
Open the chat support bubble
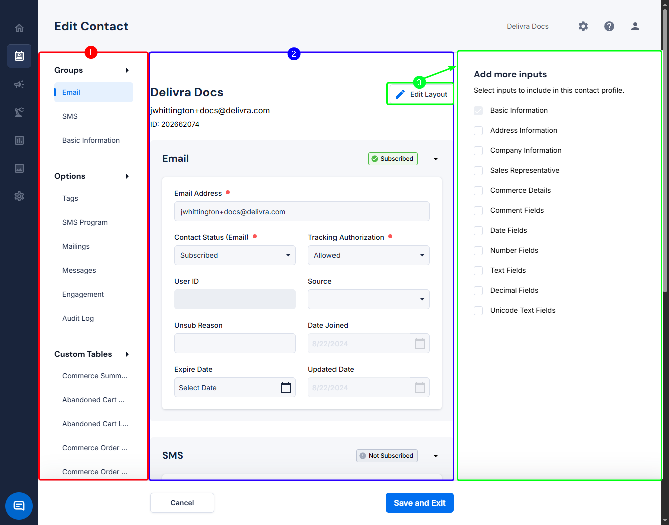tap(19, 506)
